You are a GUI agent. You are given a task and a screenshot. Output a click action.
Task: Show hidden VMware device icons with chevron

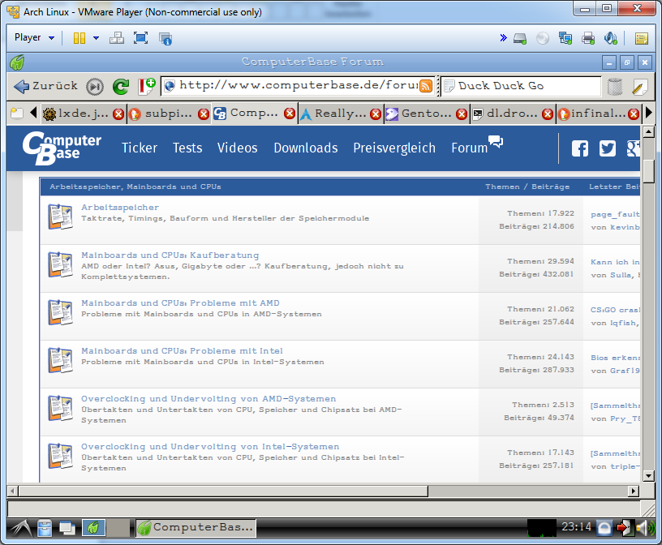point(503,38)
